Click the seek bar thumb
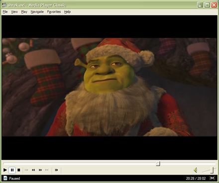This screenshot has height=183, width=219. coord(158,164)
